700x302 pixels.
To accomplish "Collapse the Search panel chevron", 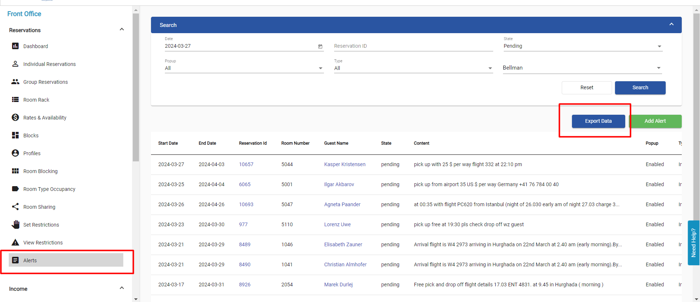I will 672,24.
